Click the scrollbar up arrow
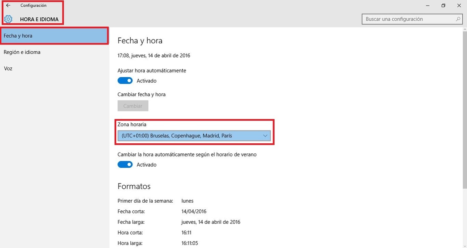 pyautogui.click(x=465, y=29)
